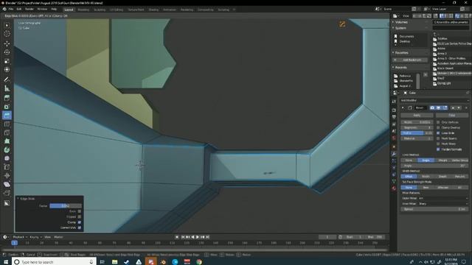Open the Active Tool properties tab
This screenshot has width=472, height=265.
pyautogui.click(x=394, y=102)
